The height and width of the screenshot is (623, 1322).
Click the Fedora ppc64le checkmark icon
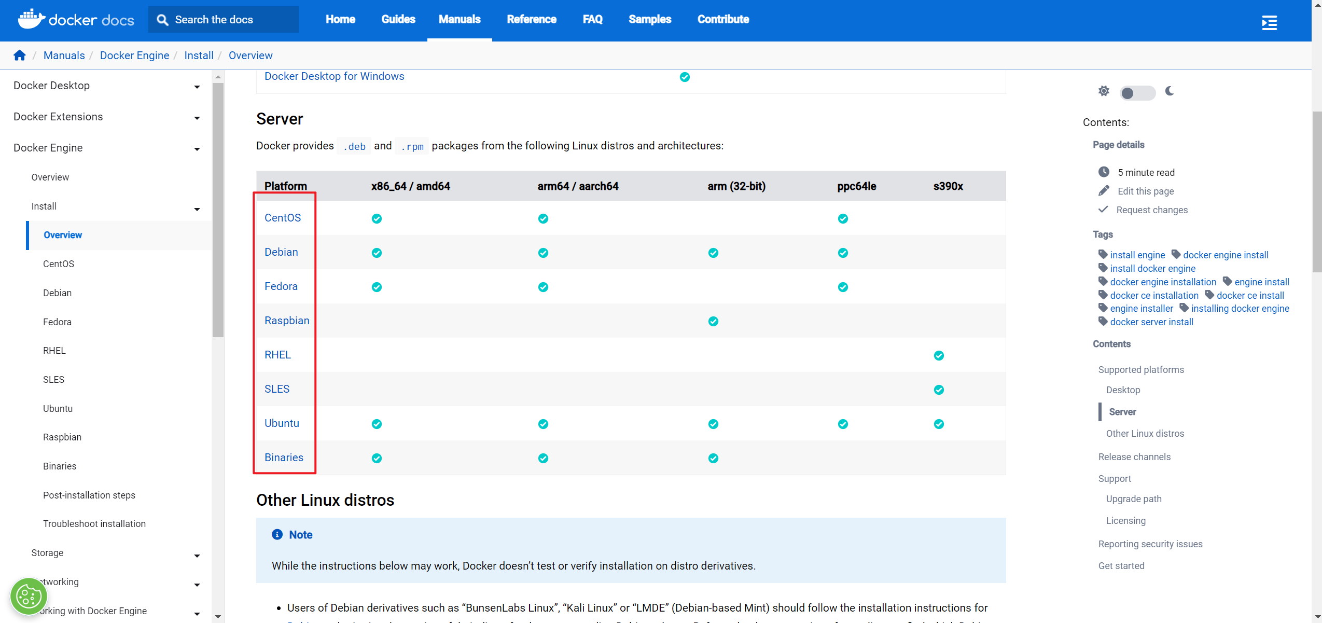(x=843, y=287)
